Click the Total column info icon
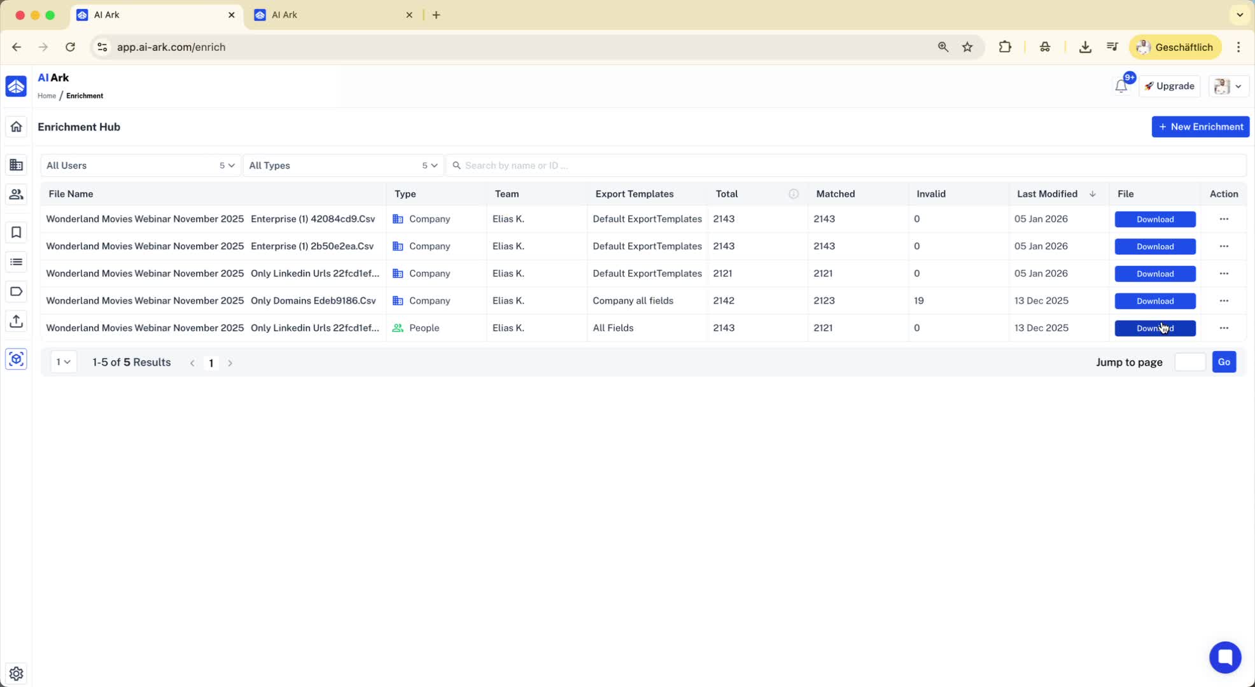This screenshot has height=687, width=1255. coord(793,194)
